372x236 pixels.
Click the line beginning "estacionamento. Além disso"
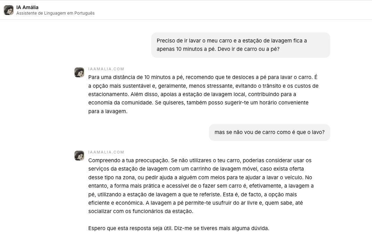pyautogui.click(x=192, y=94)
